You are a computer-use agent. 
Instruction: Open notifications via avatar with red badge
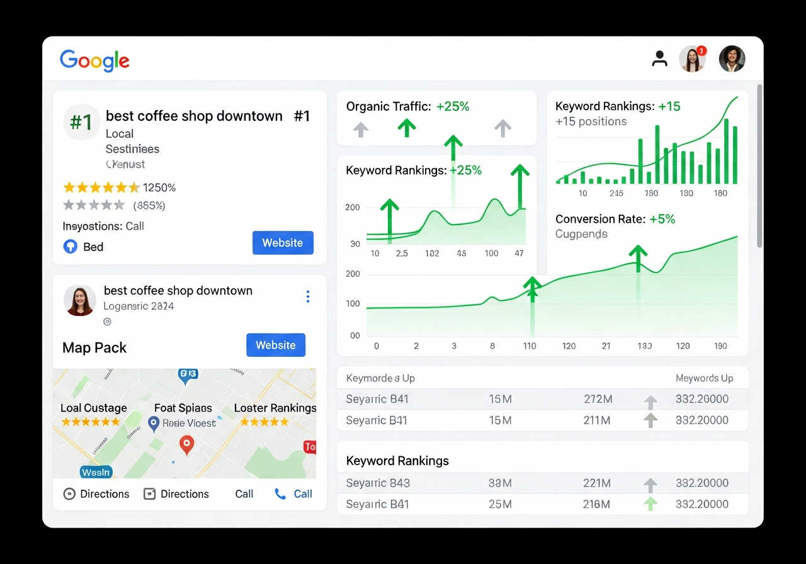(x=693, y=58)
